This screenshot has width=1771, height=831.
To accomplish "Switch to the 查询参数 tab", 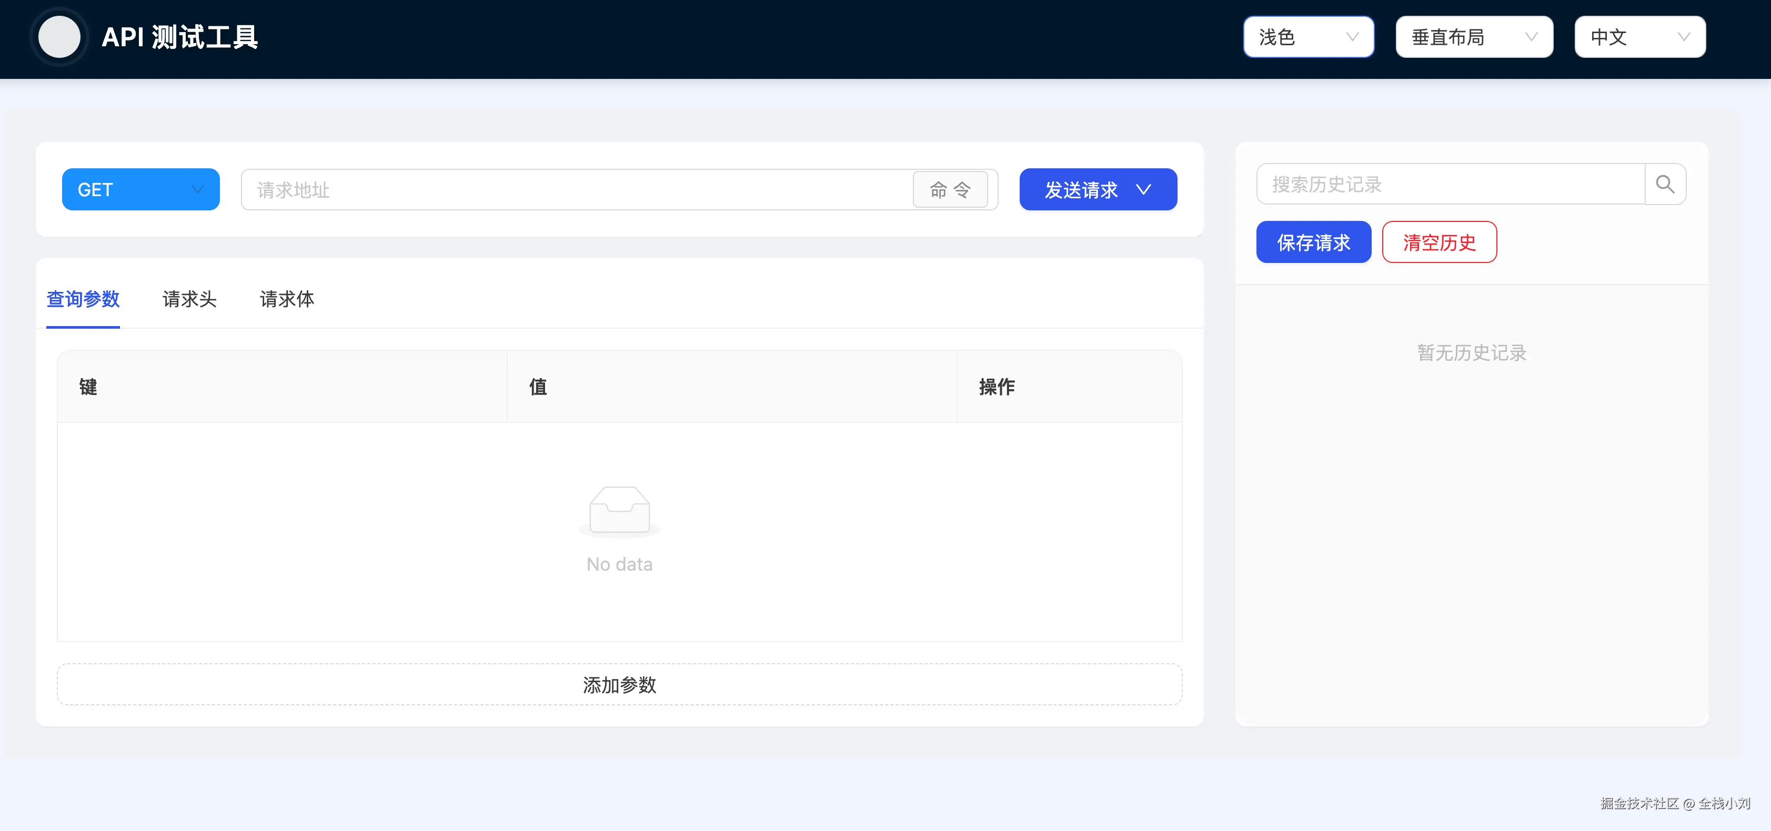I will (83, 299).
